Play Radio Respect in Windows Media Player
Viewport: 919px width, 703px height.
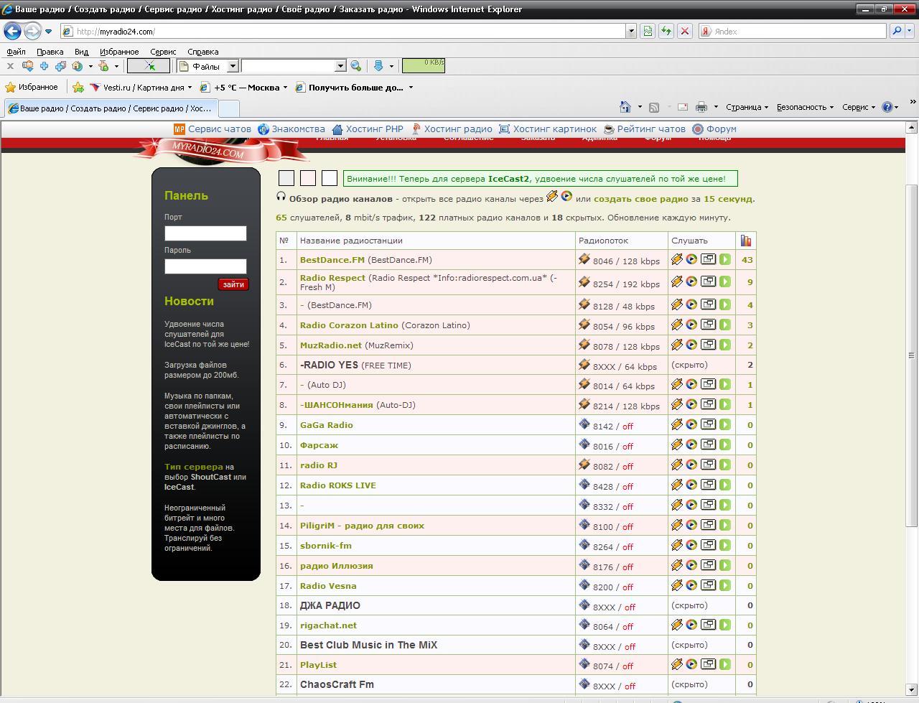(x=691, y=281)
